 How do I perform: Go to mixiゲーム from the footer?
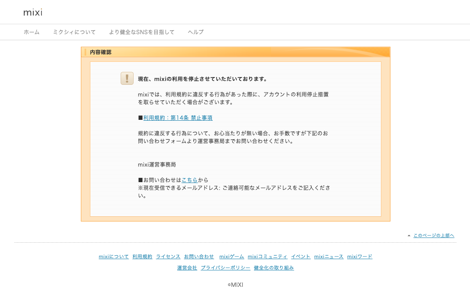coord(231,257)
